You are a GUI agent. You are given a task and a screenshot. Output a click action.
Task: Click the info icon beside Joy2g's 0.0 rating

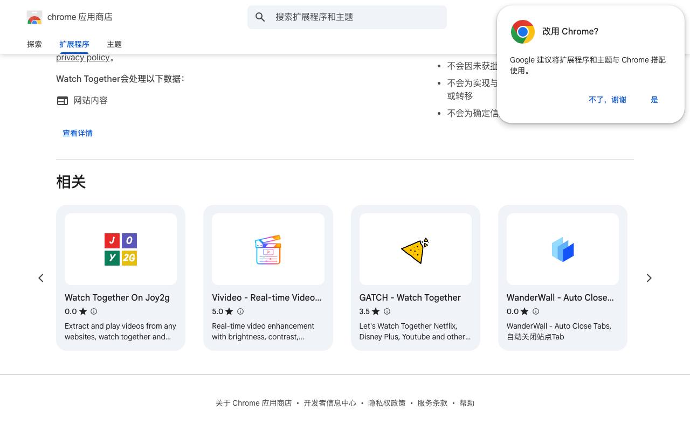pos(94,311)
